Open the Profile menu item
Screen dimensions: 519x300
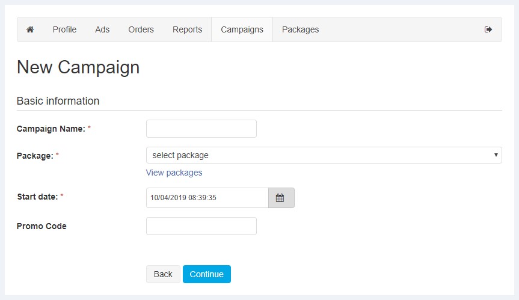(64, 29)
